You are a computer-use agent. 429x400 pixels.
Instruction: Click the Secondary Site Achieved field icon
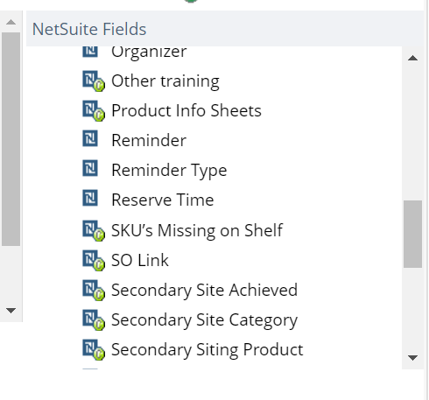click(94, 290)
